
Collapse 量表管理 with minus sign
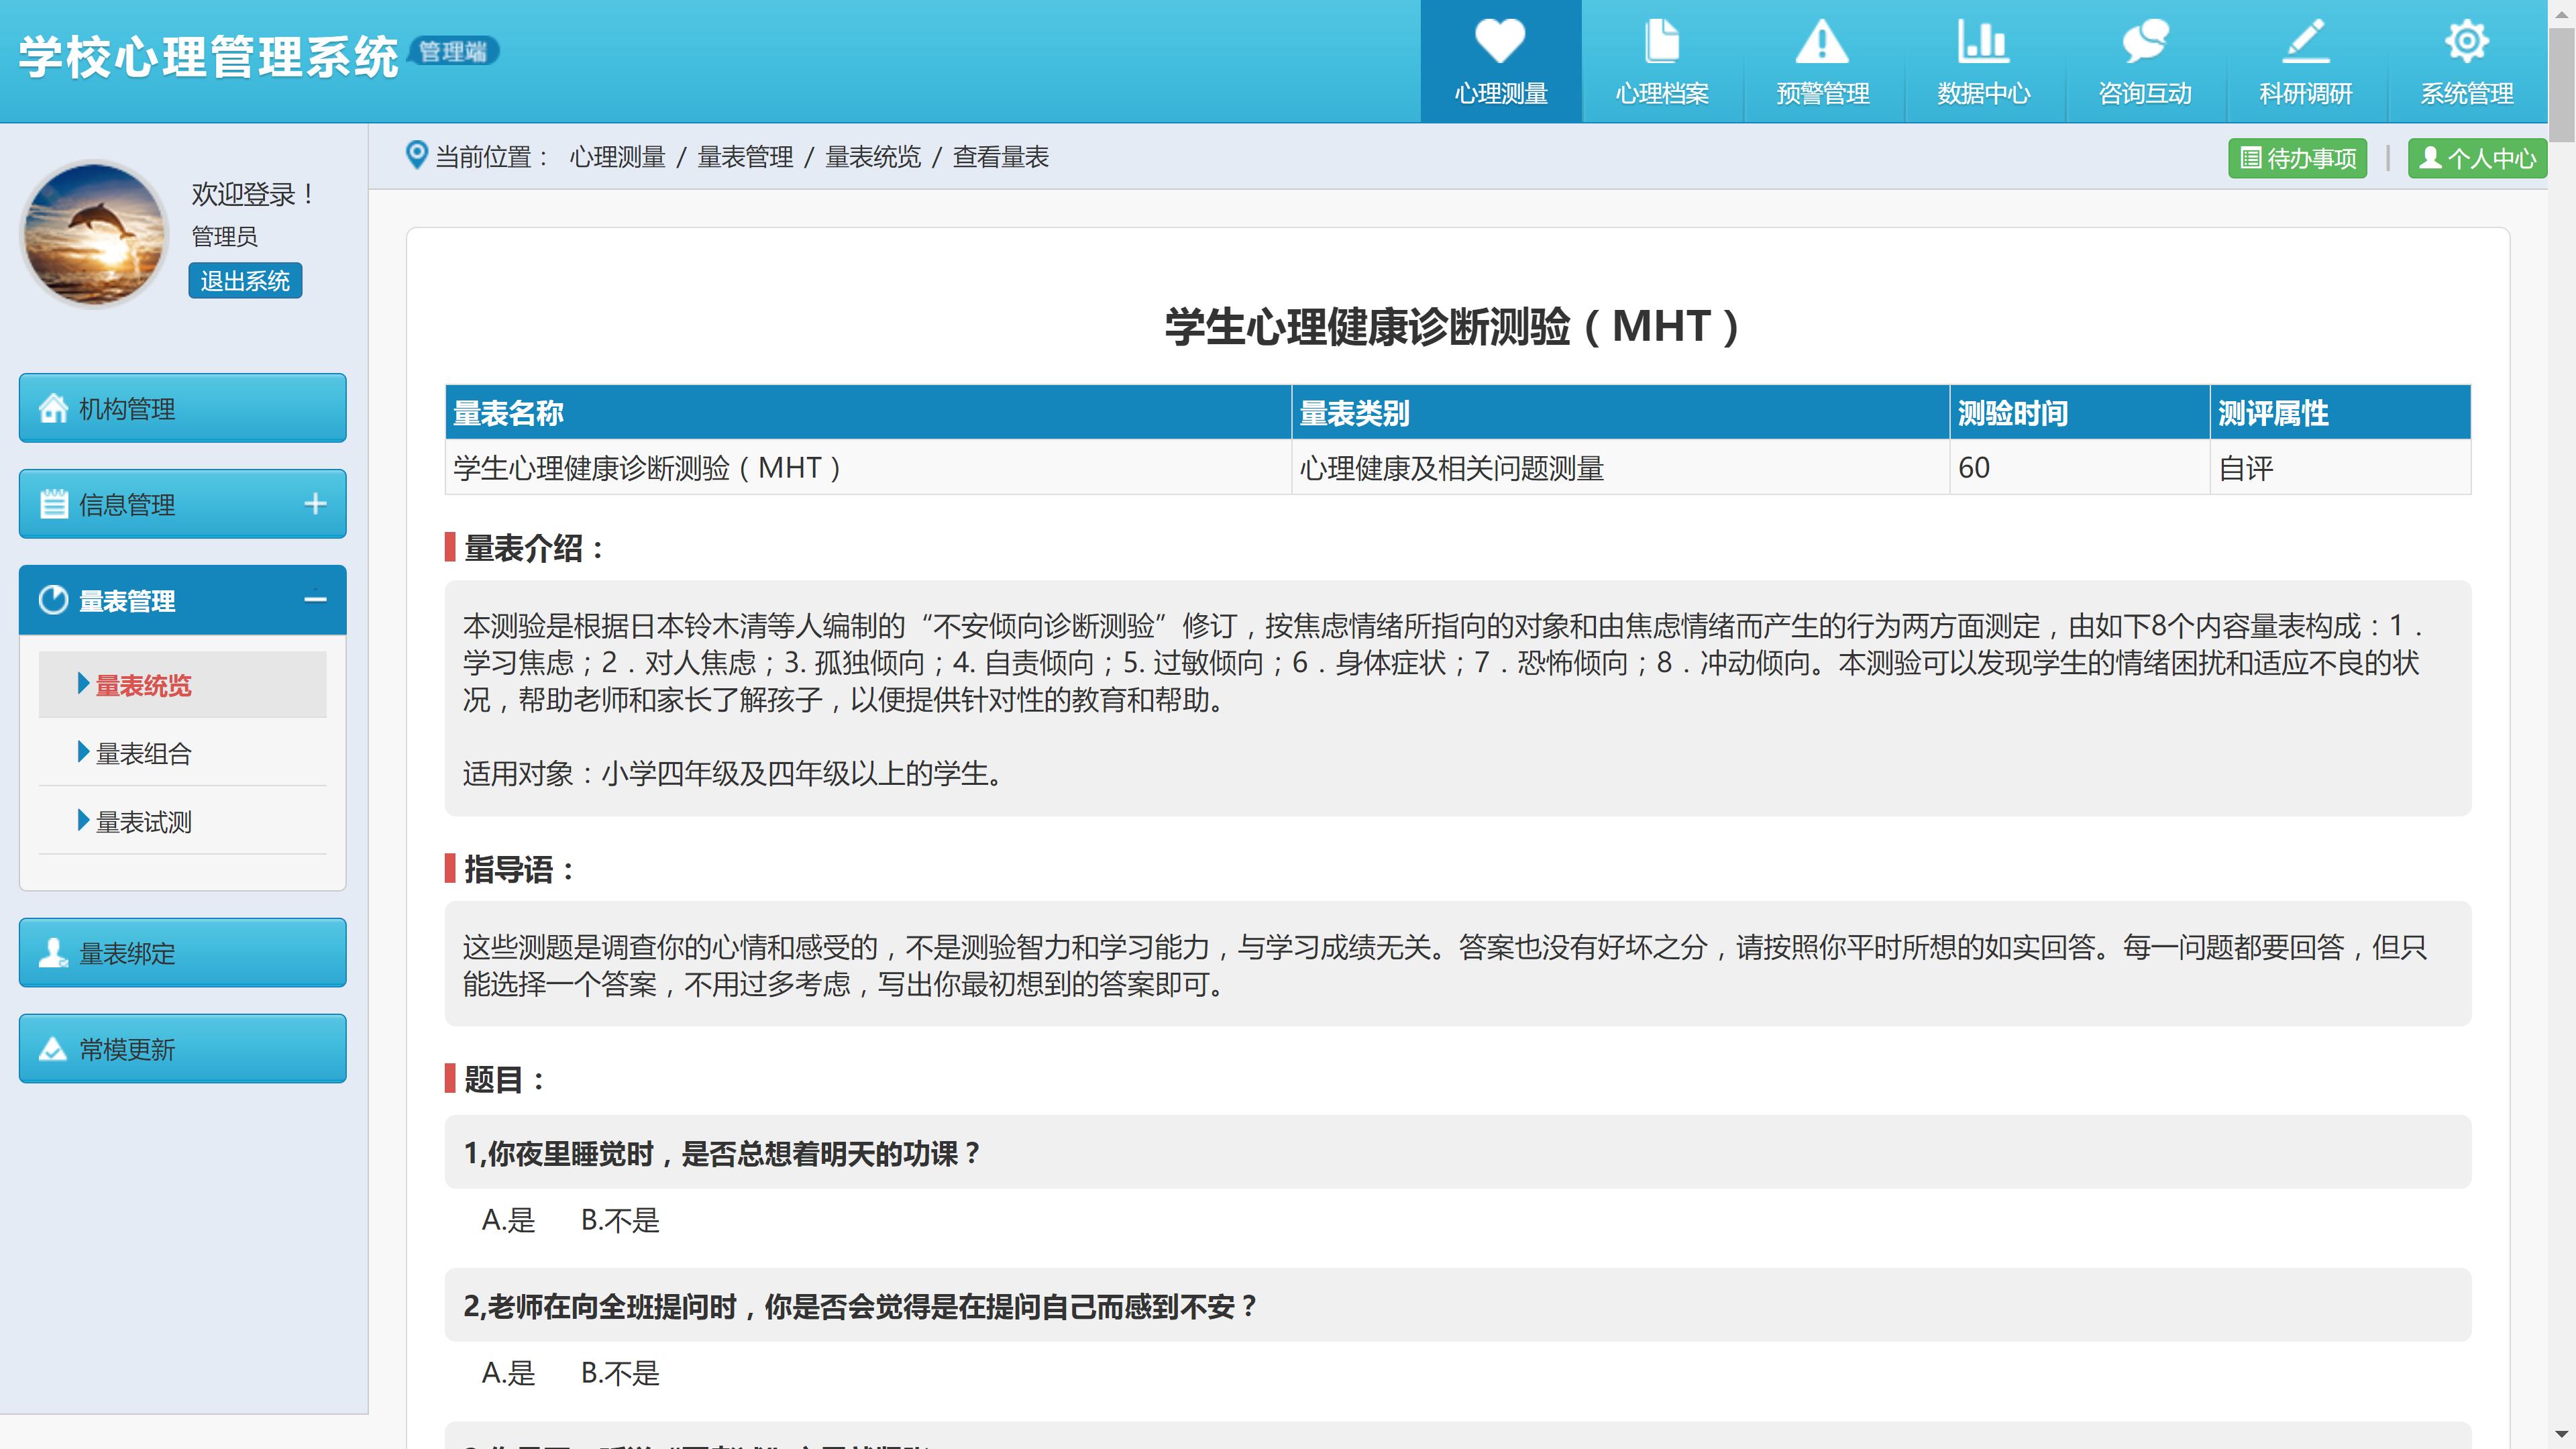[x=315, y=600]
